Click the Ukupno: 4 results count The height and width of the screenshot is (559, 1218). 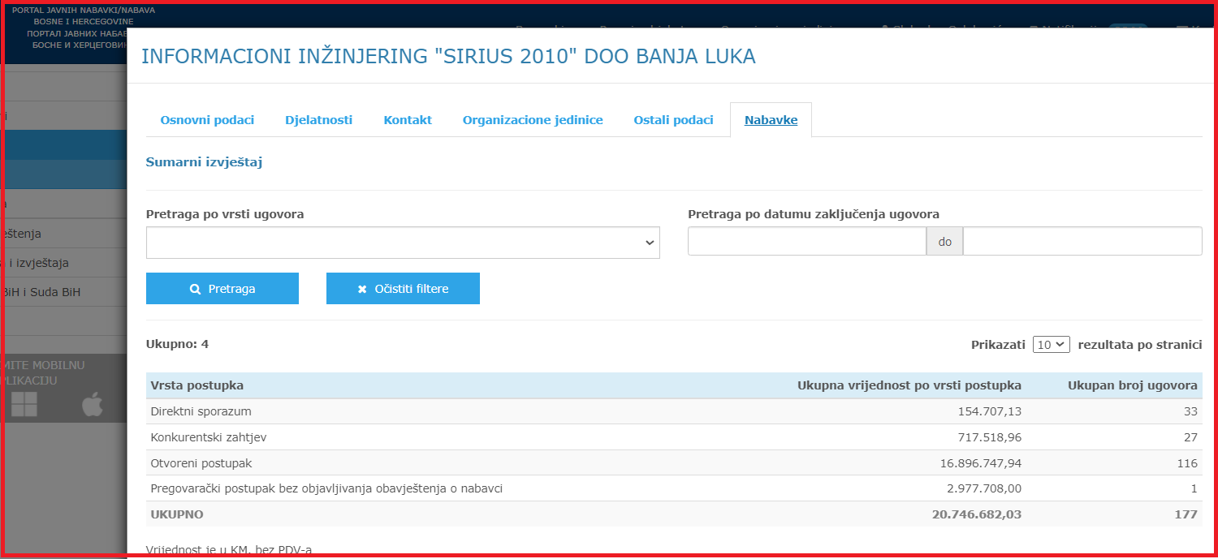coord(177,344)
